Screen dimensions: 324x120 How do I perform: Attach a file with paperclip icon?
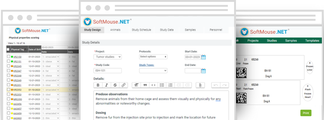[x=200, y=85]
